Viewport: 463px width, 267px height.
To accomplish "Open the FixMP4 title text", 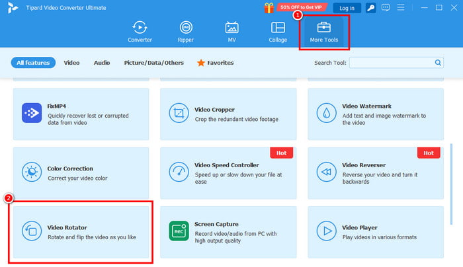I will 57,106.
